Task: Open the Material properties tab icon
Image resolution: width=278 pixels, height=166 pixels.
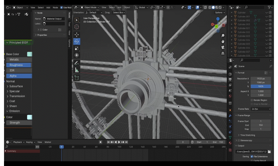Action: (x=230, y=143)
